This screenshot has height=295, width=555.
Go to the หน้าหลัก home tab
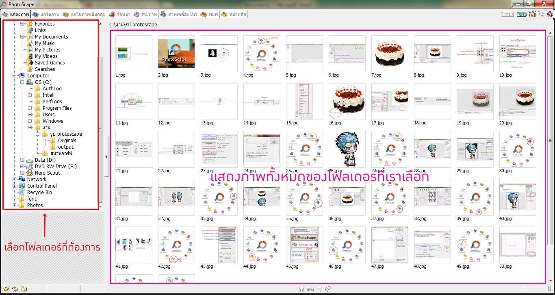(233, 15)
